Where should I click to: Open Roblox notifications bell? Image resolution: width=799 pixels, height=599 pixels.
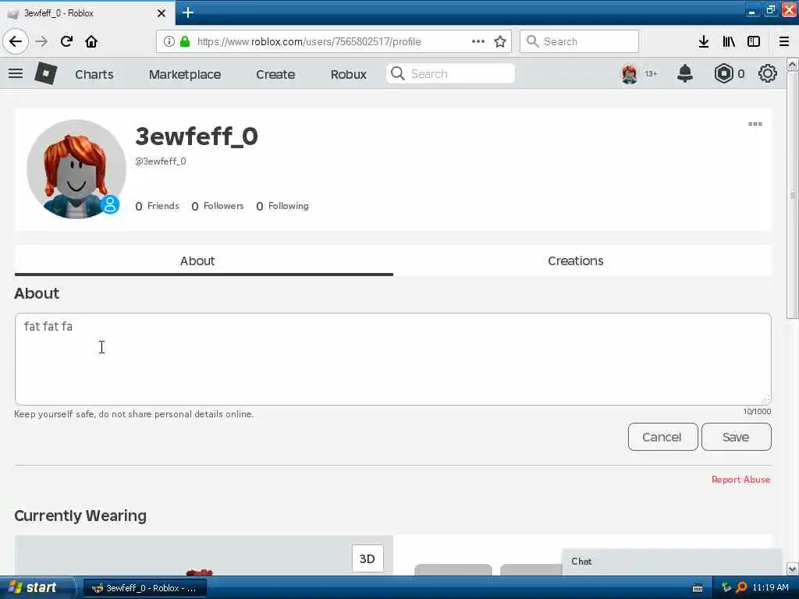coord(685,74)
